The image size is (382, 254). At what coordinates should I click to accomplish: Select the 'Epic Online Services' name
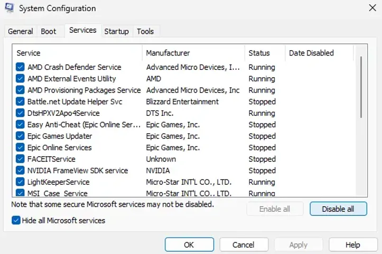pyautogui.click(x=60, y=148)
